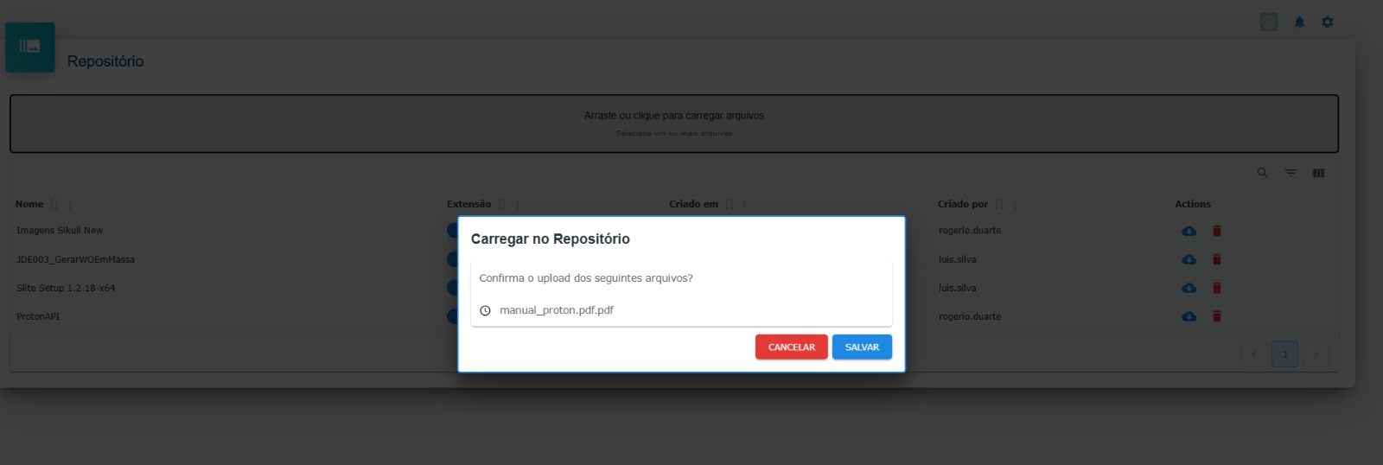Open the show columns icon

1318,173
